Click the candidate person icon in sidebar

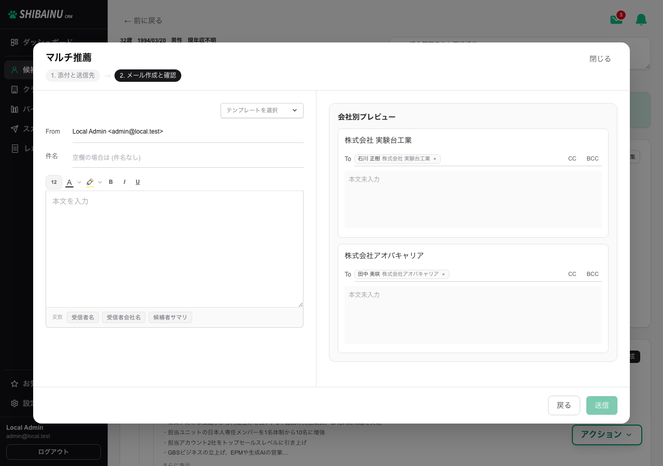[x=15, y=70]
